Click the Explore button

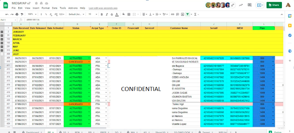(275, 132)
